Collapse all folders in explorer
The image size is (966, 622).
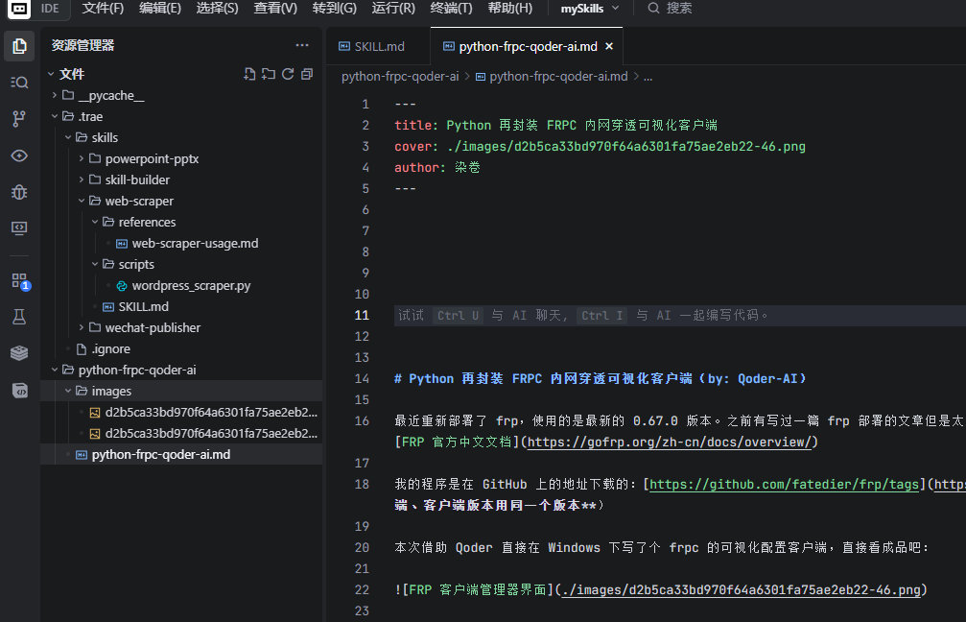(x=307, y=74)
